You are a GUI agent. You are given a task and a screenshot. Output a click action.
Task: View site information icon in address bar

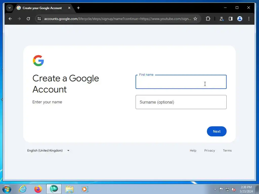pyautogui.click(x=39, y=19)
